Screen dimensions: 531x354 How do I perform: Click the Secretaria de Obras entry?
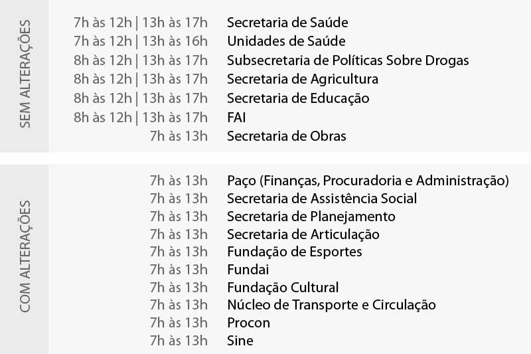click(x=287, y=136)
